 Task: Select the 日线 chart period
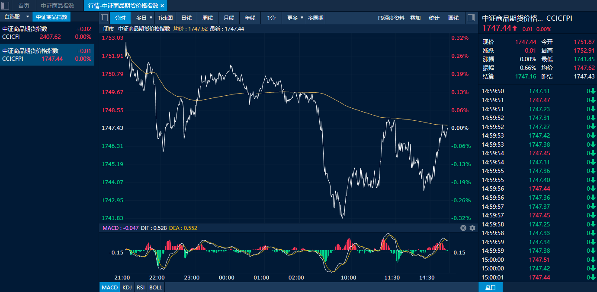coord(186,18)
